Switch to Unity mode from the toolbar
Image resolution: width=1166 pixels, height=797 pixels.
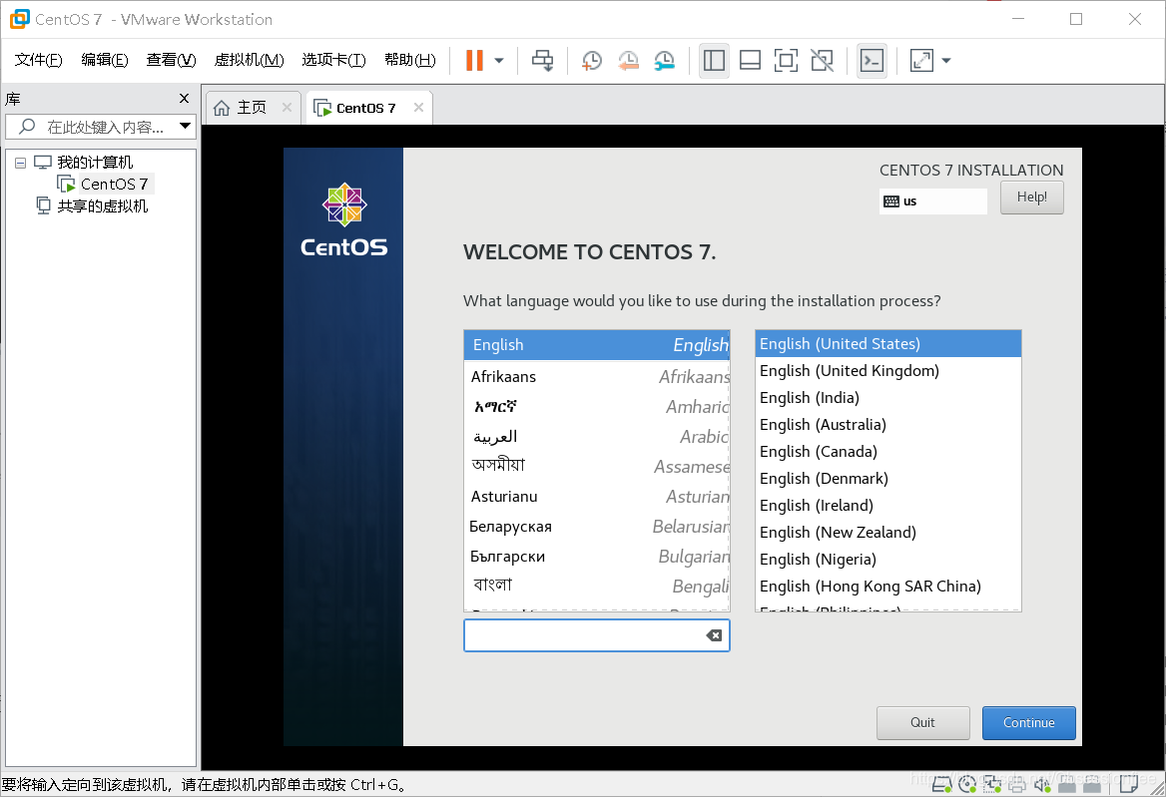pyautogui.click(x=823, y=60)
